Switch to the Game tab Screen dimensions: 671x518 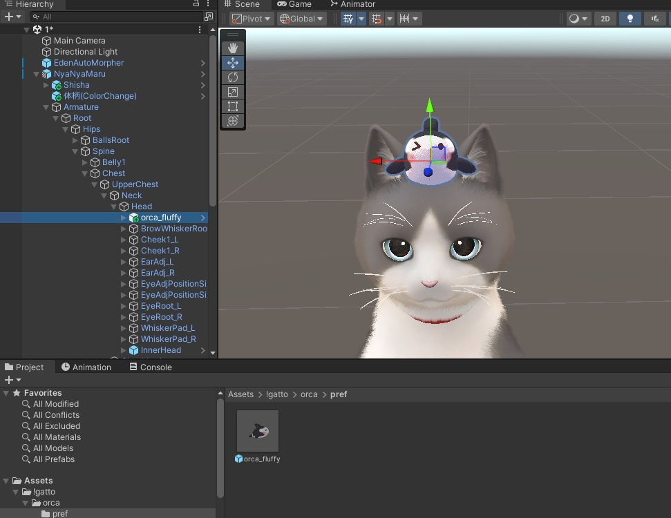[x=294, y=4]
